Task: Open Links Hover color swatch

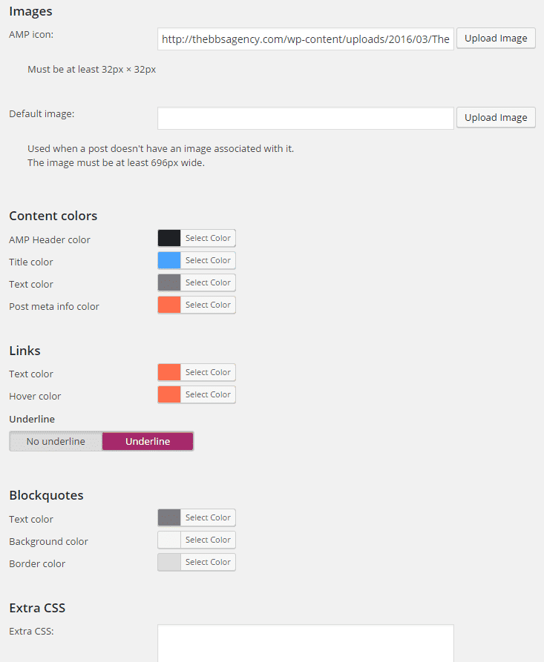Action: point(169,394)
